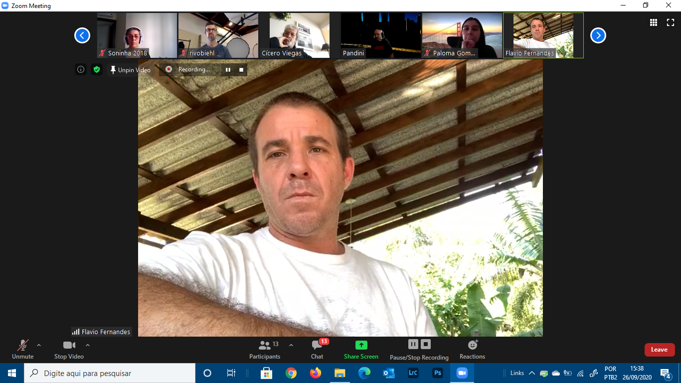Stop recording from the bottom toolbar
This screenshot has height=383, width=681.
coord(425,344)
